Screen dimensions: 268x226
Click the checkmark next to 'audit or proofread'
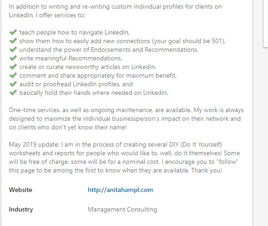(13, 84)
